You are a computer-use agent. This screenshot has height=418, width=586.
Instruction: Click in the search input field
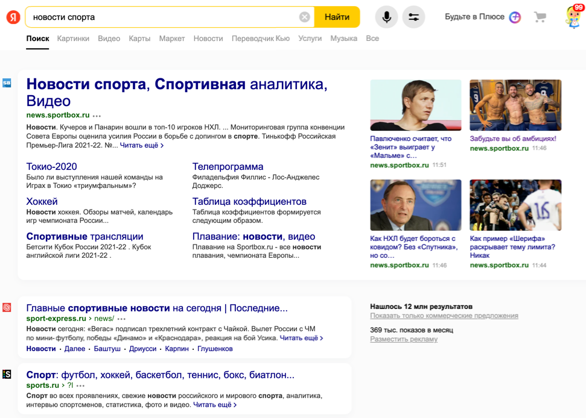[x=163, y=17]
